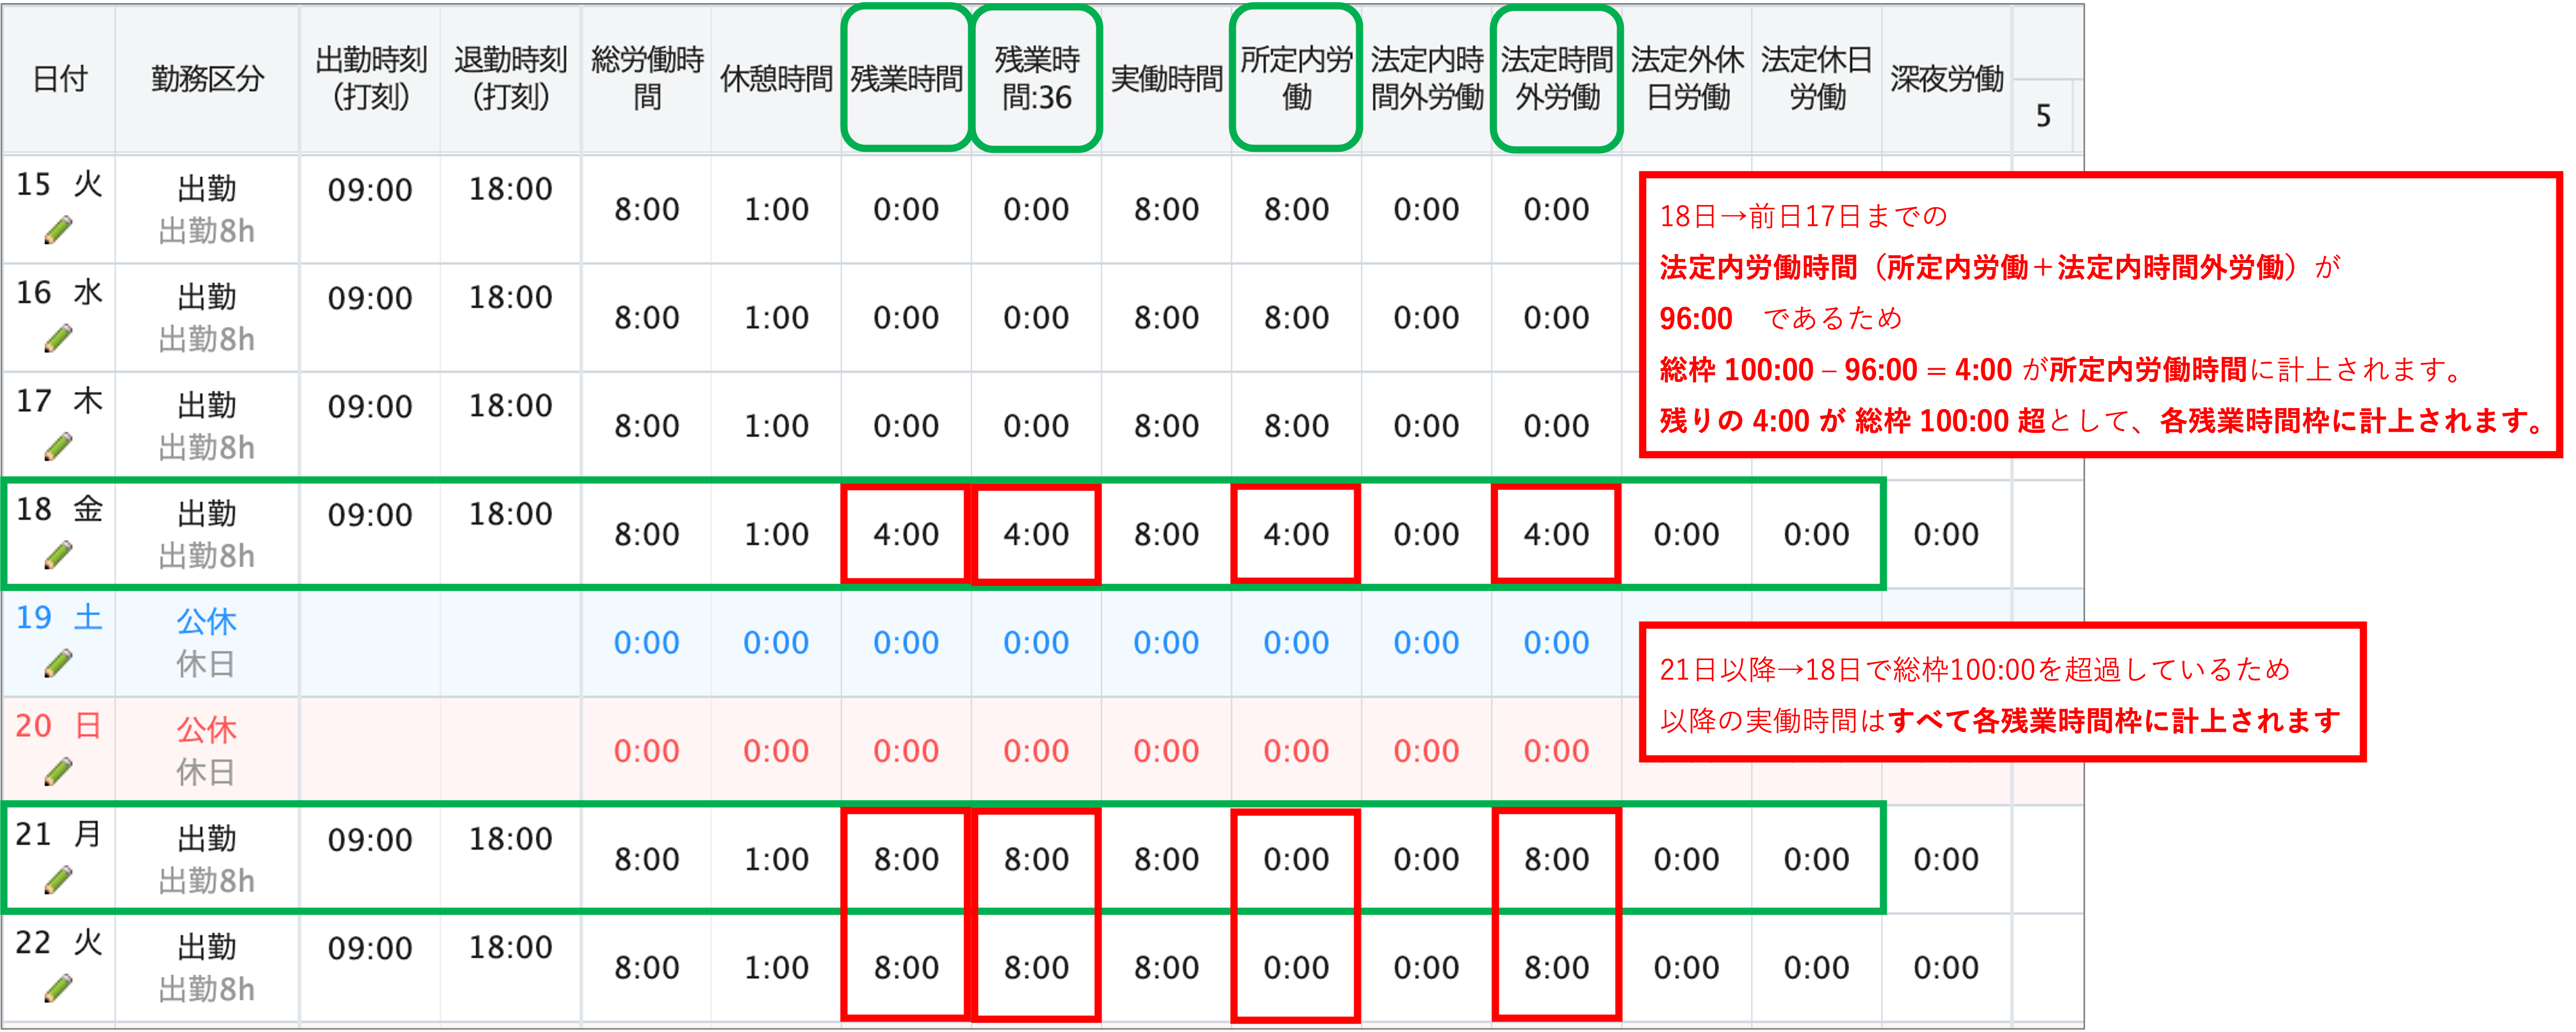
Task: Click the 4:00 法定時間外労働 cell on 18 金
Action: click(x=1557, y=534)
